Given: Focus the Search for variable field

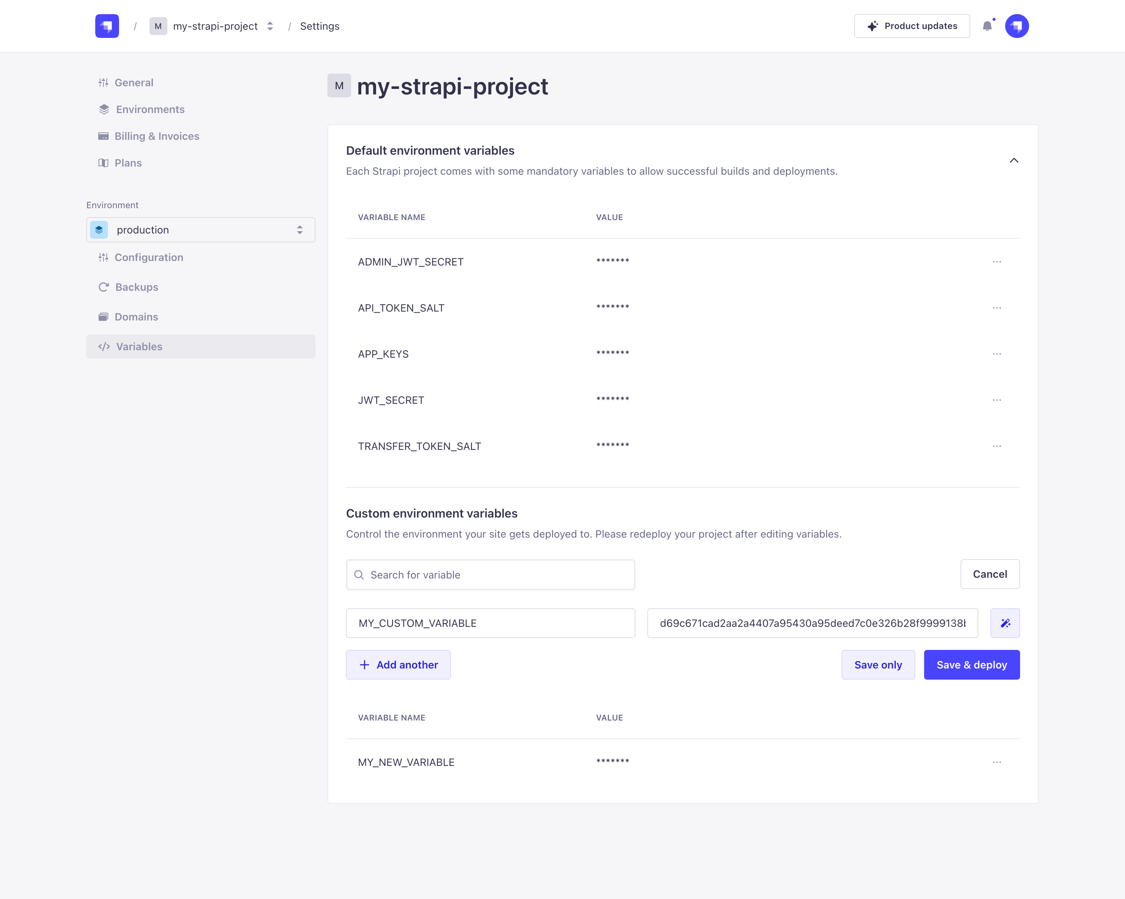Looking at the screenshot, I should (490, 575).
